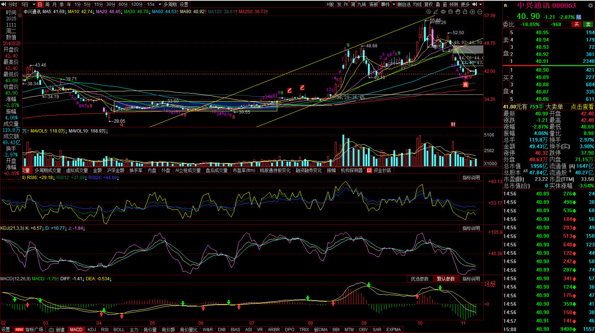
Task: Click the R badge beside stock name
Action: tap(505, 5)
